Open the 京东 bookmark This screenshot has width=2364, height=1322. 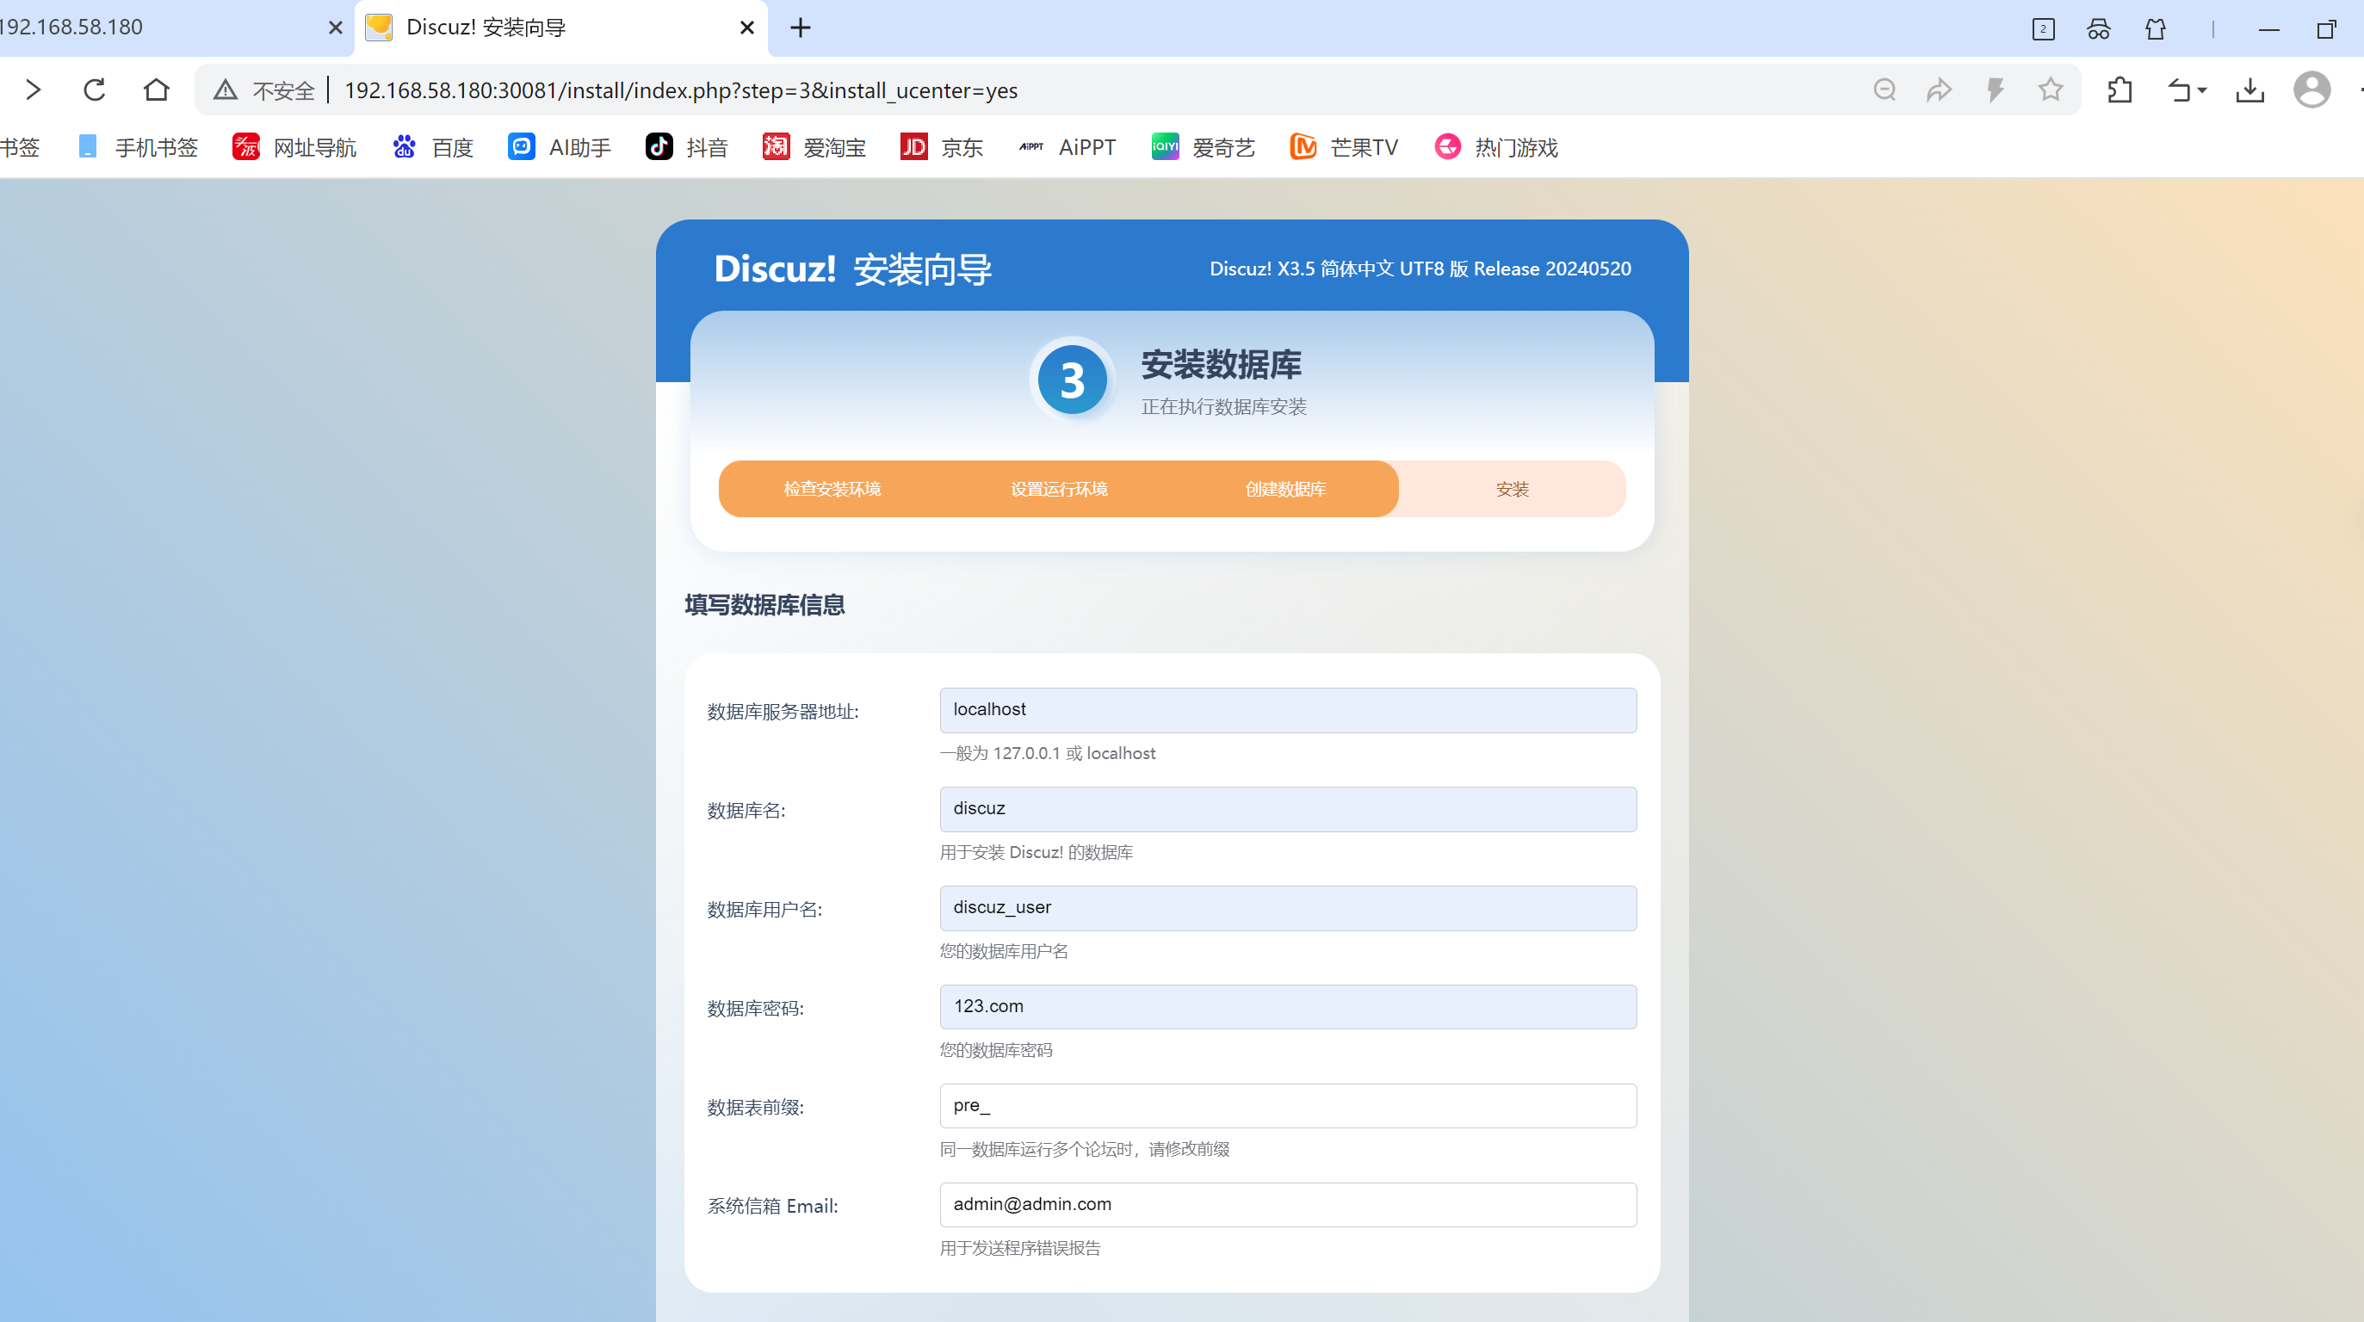pyautogui.click(x=942, y=147)
